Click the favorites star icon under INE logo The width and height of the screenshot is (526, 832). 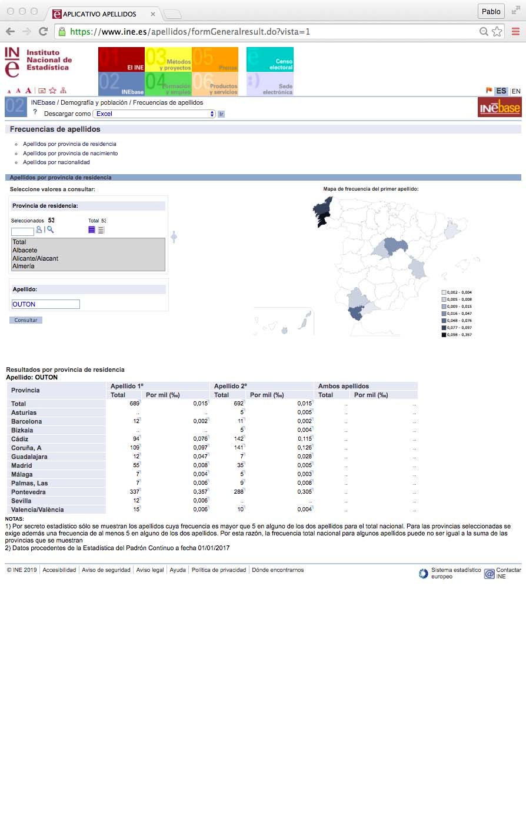(x=52, y=91)
